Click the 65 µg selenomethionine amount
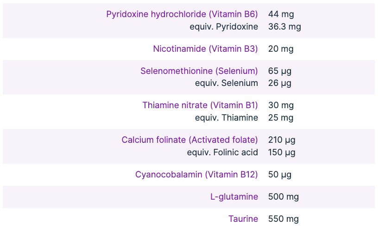Viewport: 379px width, 232px height. (280, 71)
